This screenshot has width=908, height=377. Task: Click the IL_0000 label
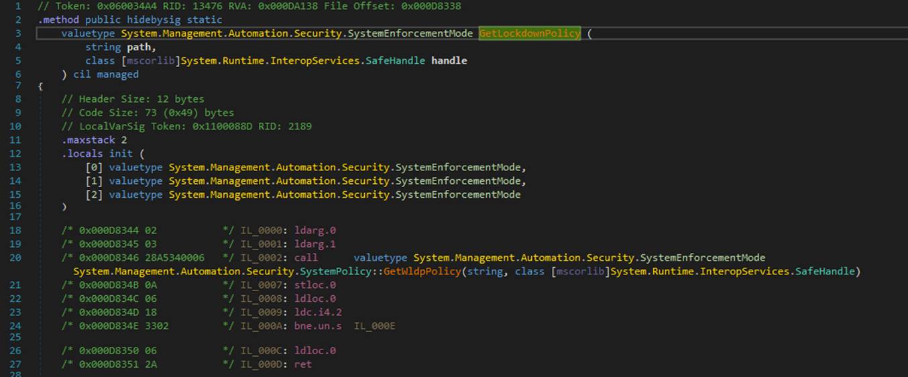262,230
